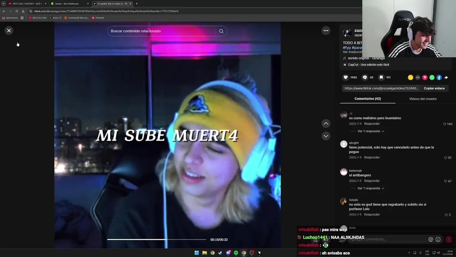Go to the previous video (up arrow)
The image size is (456, 257).
pos(326,124)
